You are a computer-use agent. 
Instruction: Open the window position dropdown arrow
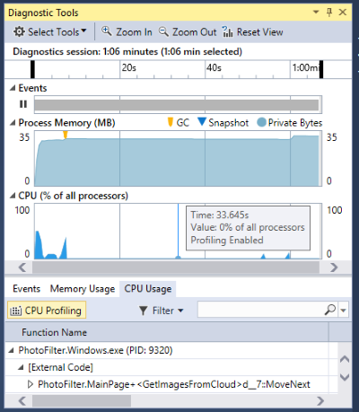[316, 13]
